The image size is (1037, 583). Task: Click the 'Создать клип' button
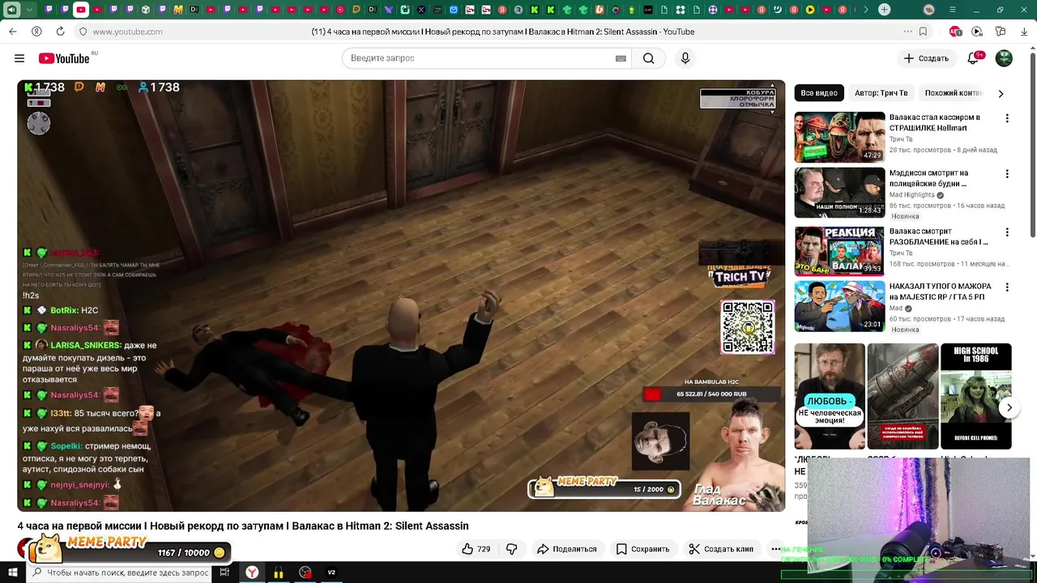721,549
